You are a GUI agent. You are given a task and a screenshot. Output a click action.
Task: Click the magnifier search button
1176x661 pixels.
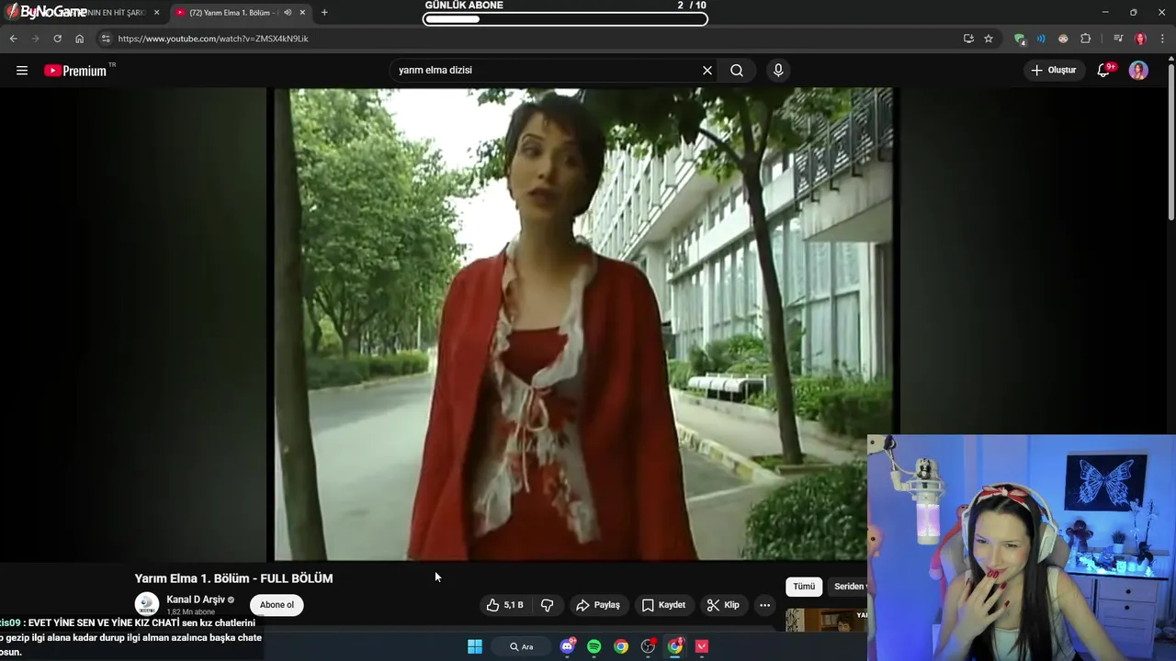[737, 70]
